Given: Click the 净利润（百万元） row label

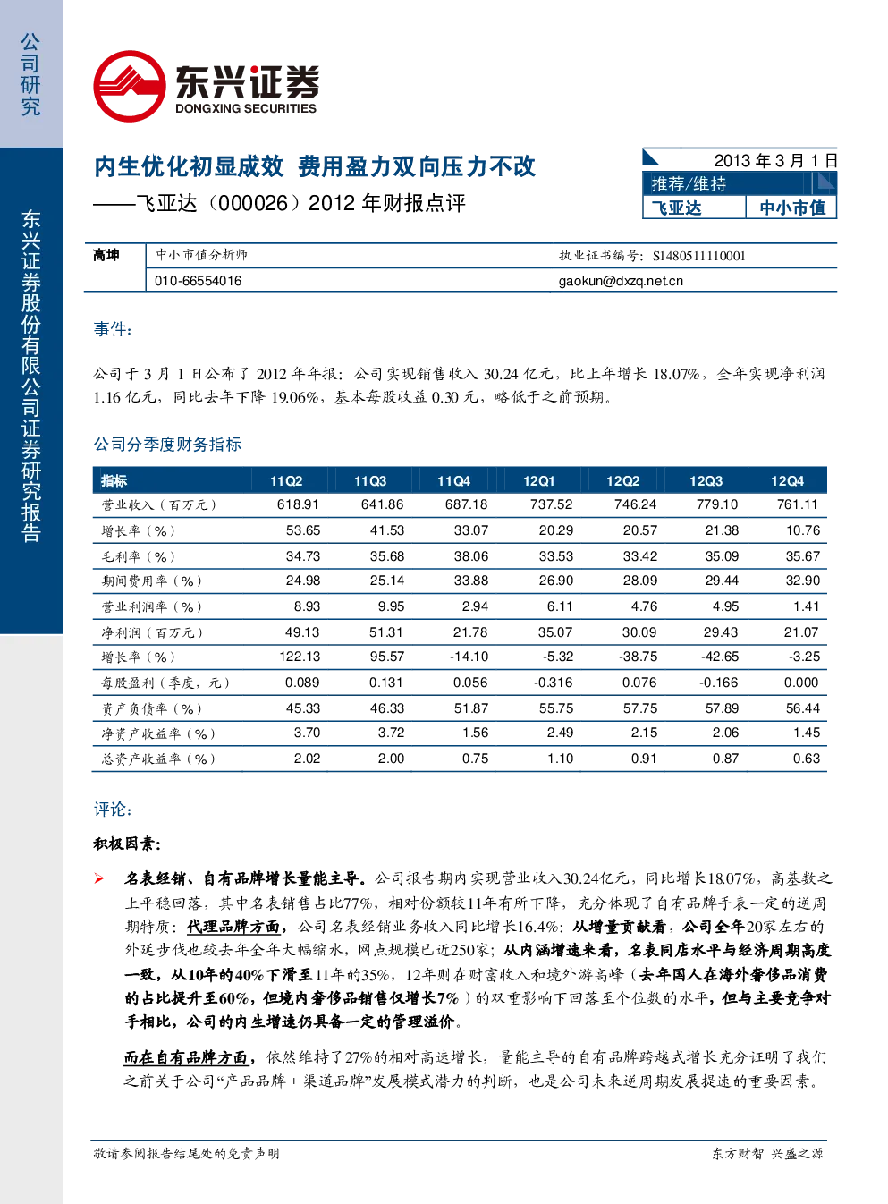Looking at the screenshot, I should pos(152,633).
